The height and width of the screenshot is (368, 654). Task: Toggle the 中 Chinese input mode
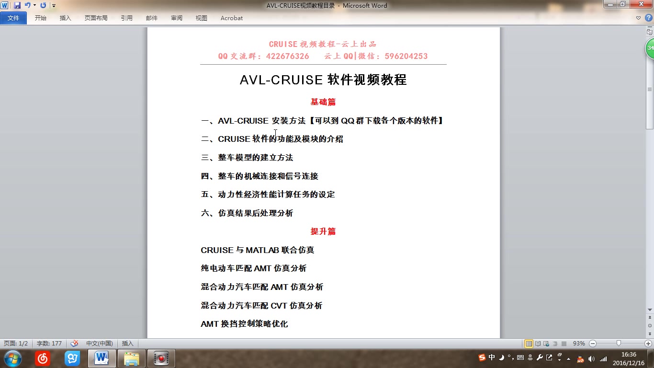point(492,357)
